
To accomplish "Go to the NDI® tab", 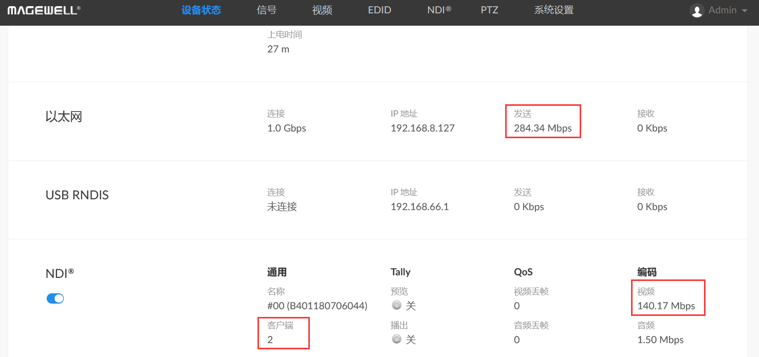I will click(x=439, y=10).
